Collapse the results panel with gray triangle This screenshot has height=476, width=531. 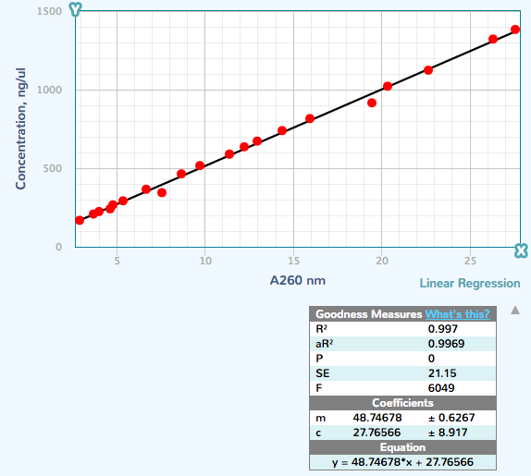point(515,310)
